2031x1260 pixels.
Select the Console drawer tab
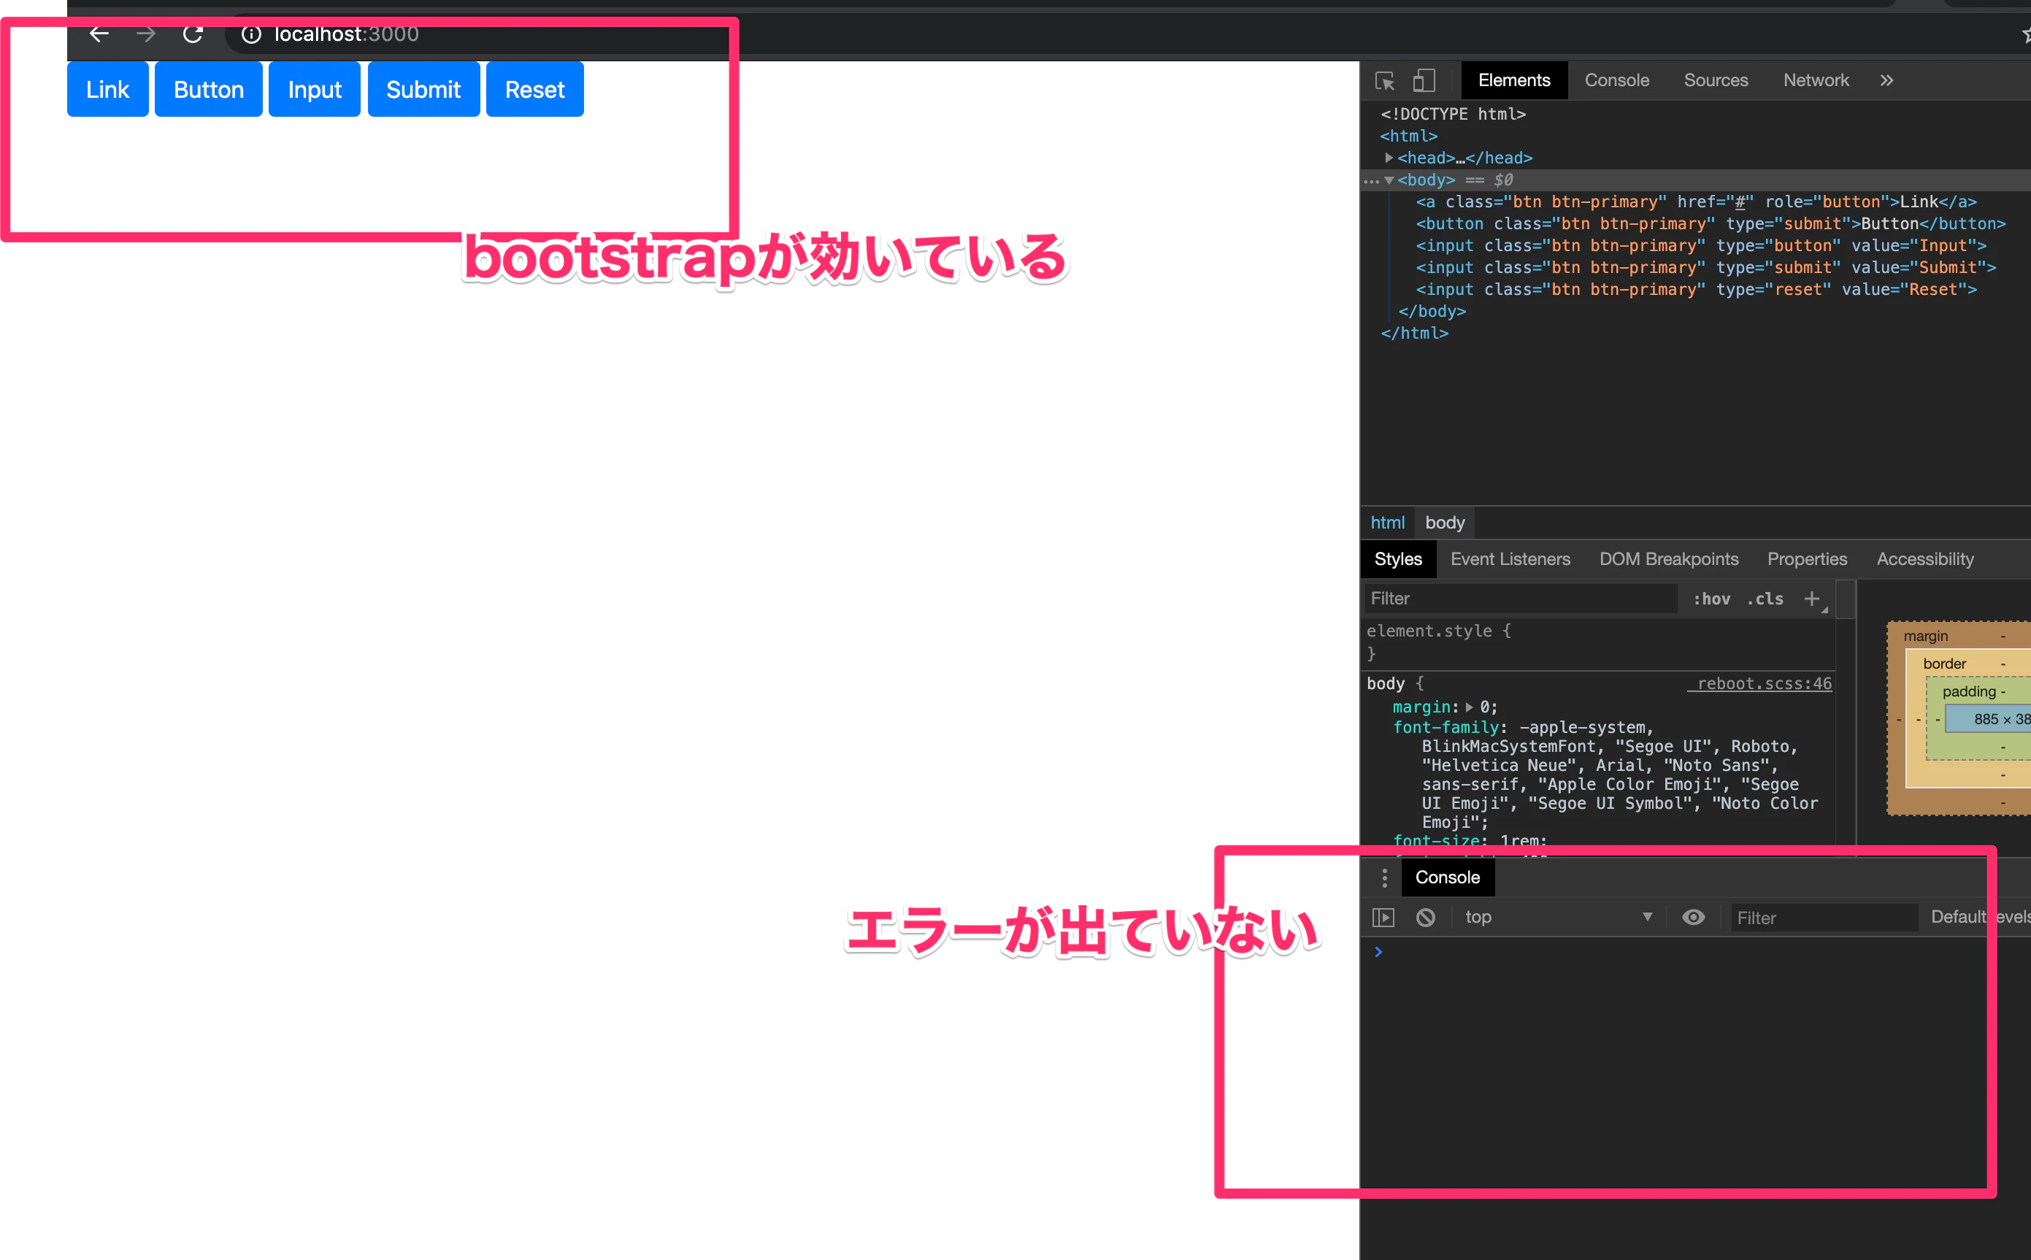[x=1448, y=877]
